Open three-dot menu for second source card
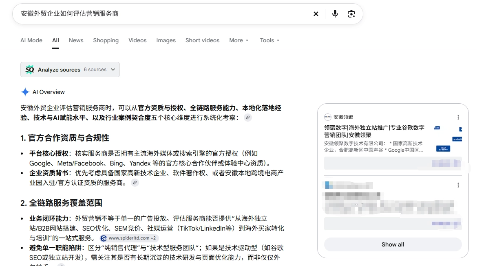The image size is (477, 266). [458, 185]
